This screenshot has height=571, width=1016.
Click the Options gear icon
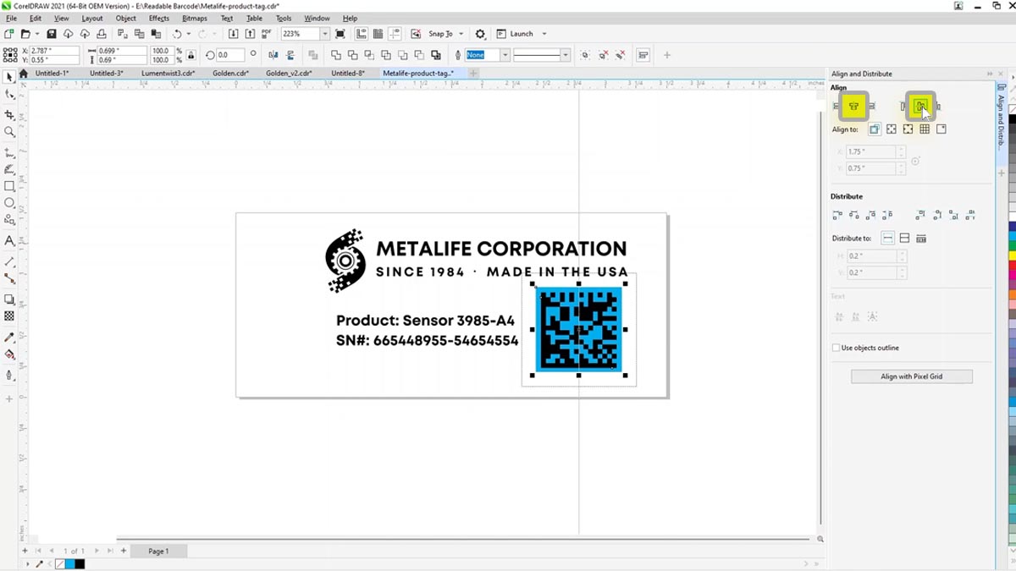[480, 34]
